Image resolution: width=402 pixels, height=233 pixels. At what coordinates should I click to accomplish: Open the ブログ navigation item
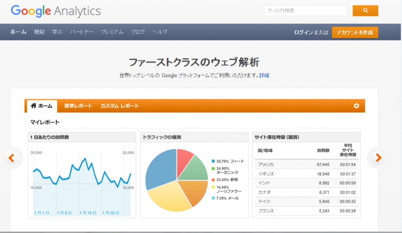click(x=138, y=32)
